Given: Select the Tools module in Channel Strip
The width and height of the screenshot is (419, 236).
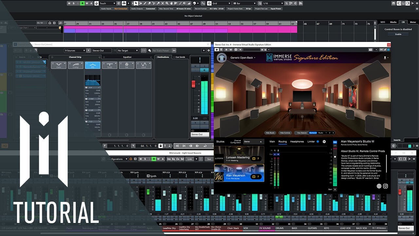Looking at the screenshot, I should coord(110,65).
